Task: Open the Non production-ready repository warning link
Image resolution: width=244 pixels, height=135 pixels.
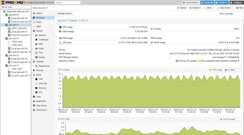Action: [219, 61]
